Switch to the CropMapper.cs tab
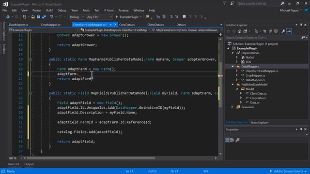This screenshot has height=174, width=310. pos(50,25)
